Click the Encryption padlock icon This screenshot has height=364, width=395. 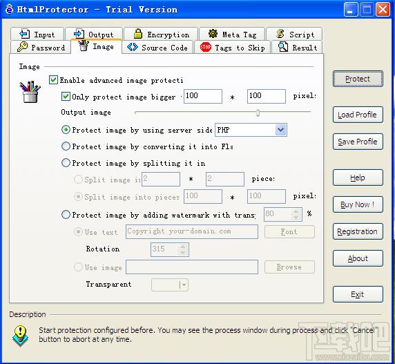(138, 34)
